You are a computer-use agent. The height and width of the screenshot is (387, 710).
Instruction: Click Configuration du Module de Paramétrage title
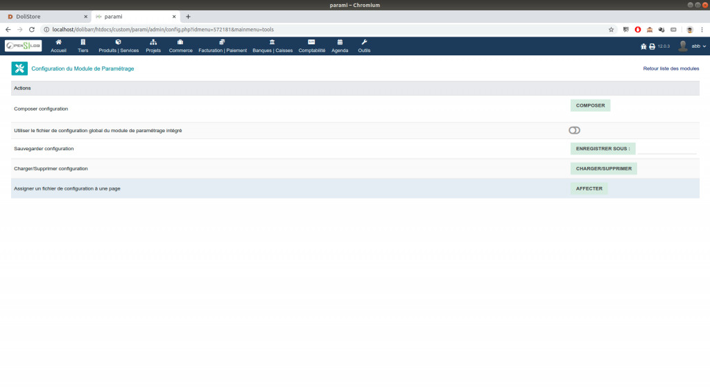click(x=83, y=69)
